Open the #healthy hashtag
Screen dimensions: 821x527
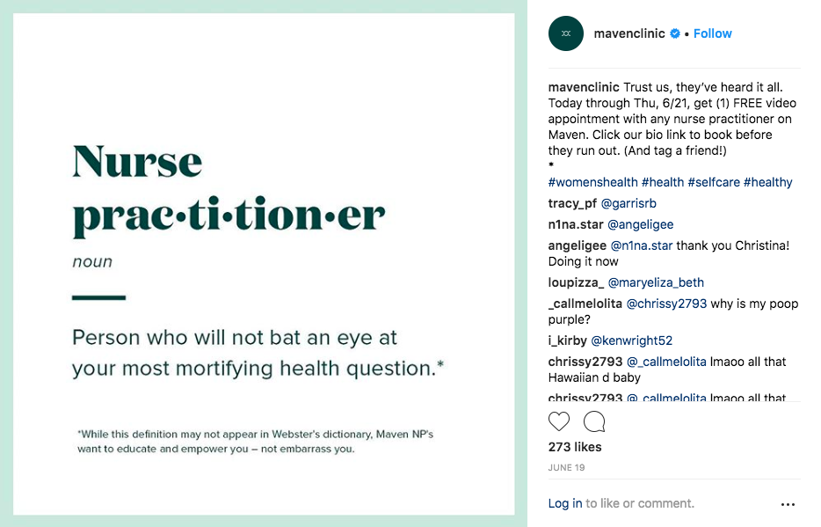767,182
